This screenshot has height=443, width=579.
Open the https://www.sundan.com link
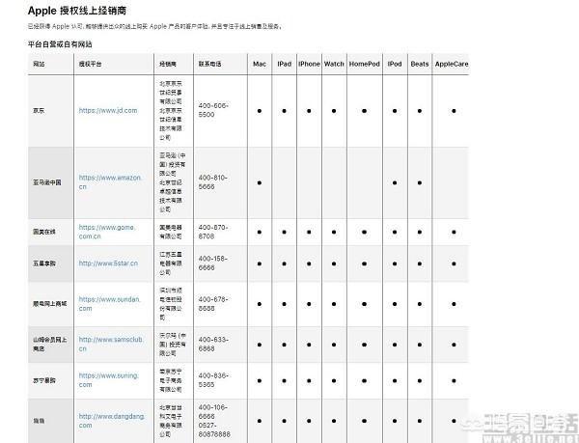point(110,304)
